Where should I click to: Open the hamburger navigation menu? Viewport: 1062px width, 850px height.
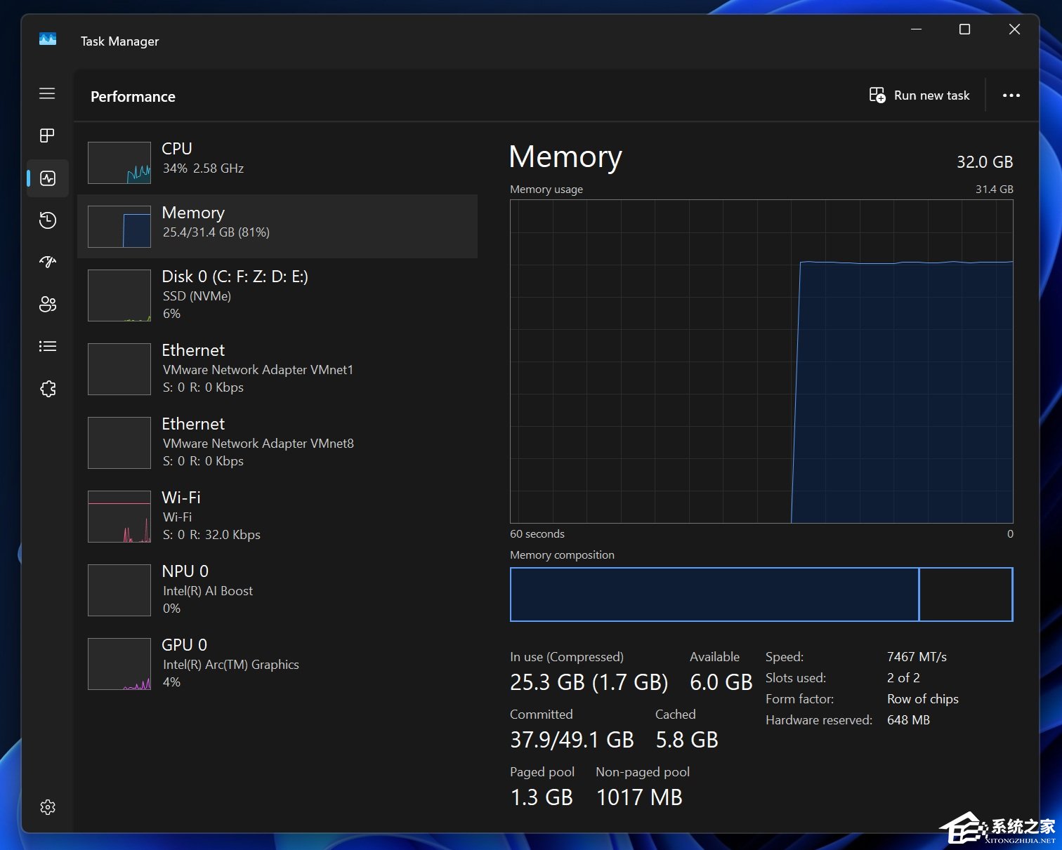tap(47, 93)
